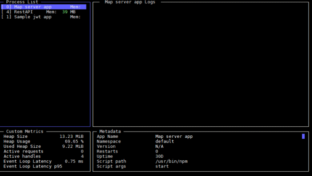Click the '/usr/bin/npm' script path value
Viewport: 312px width, 176px height.
(x=171, y=161)
